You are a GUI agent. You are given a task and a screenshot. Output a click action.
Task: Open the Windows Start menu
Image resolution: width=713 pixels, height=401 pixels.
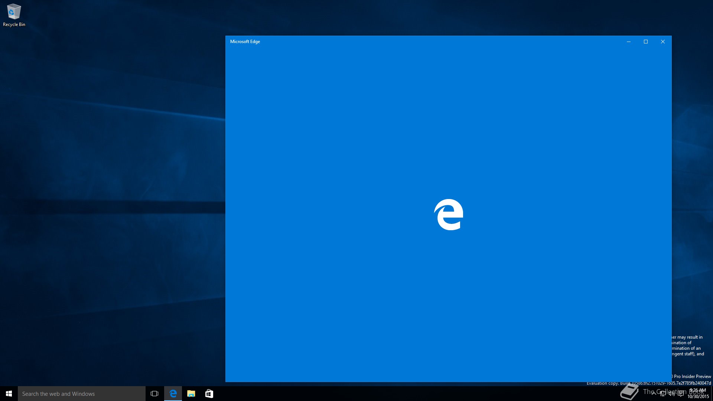(x=9, y=394)
